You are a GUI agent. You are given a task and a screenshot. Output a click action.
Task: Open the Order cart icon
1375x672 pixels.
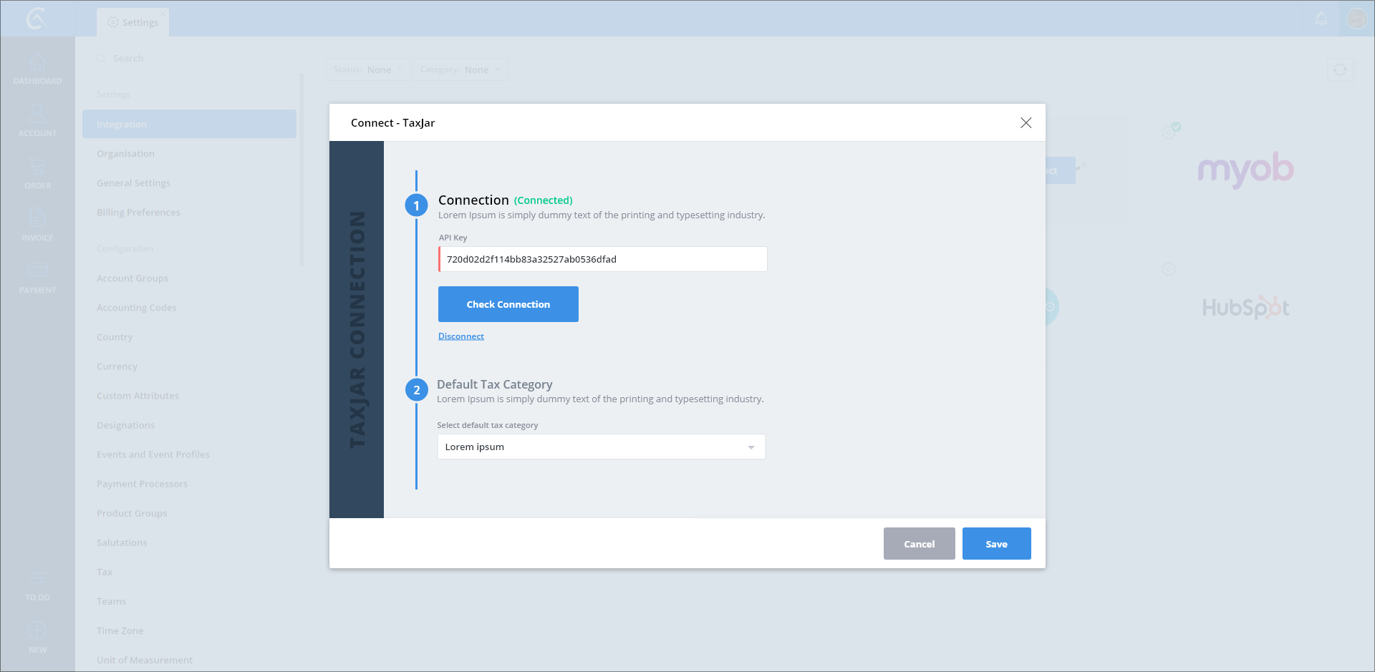(x=37, y=167)
